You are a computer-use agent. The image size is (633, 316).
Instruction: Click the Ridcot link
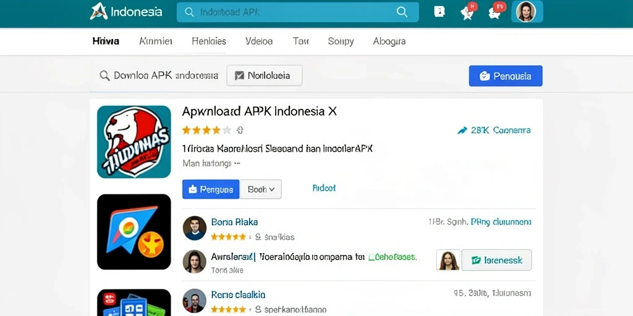coord(324,188)
